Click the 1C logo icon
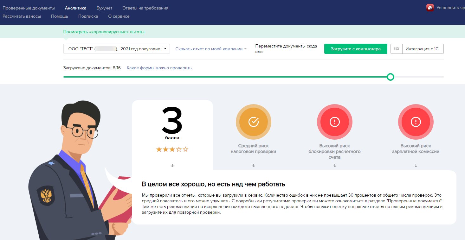This screenshot has width=465, height=240. [396, 49]
